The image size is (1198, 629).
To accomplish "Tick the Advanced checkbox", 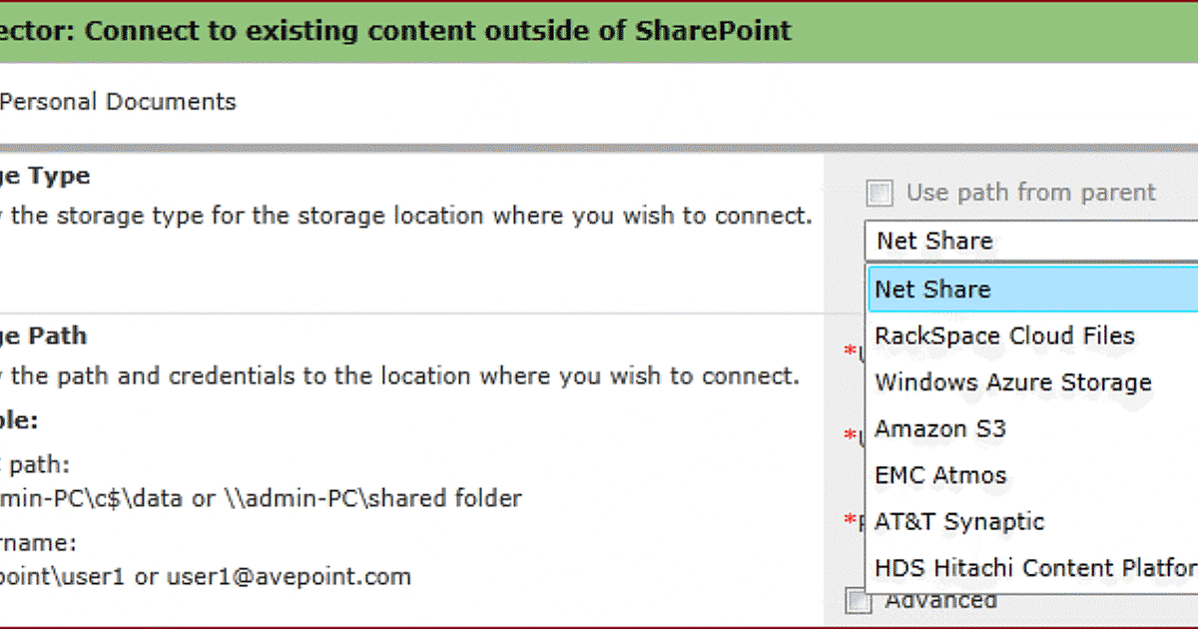I will (858, 601).
